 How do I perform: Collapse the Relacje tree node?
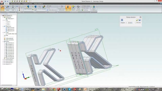coord(3,41)
